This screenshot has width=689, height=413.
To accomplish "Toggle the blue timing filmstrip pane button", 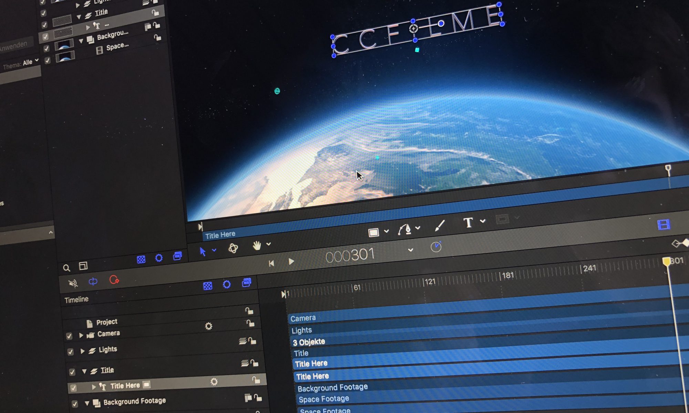I will [664, 225].
